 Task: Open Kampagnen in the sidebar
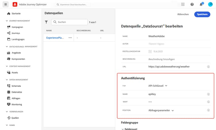tap(15, 27)
